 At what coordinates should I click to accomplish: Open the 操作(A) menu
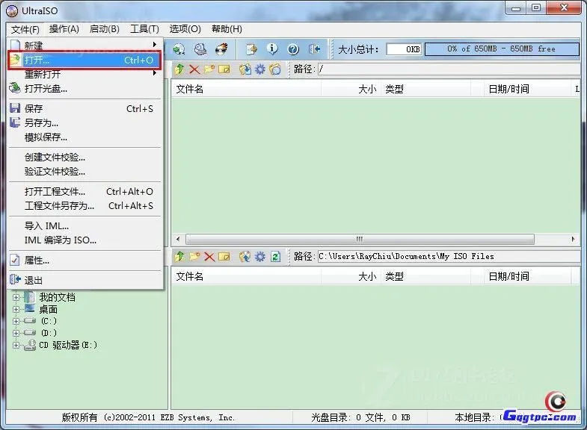coord(64,29)
